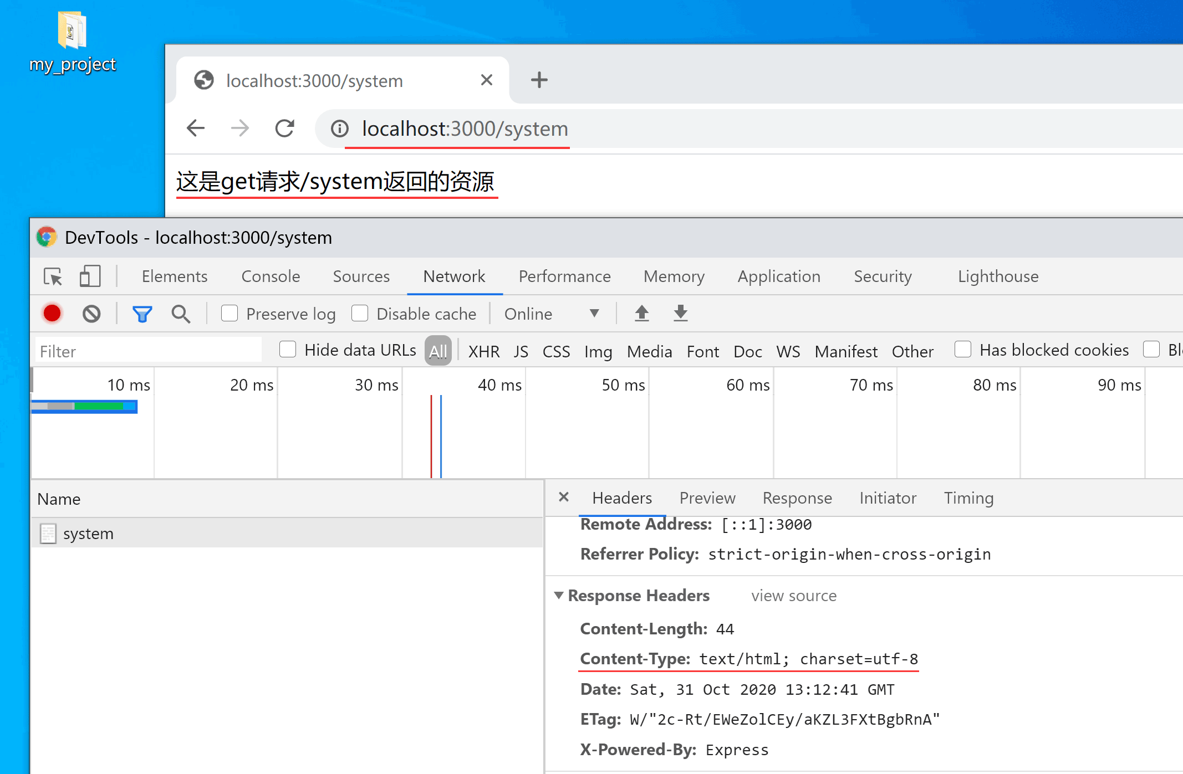
Task: Stop recording network log red button
Action: pos(52,314)
